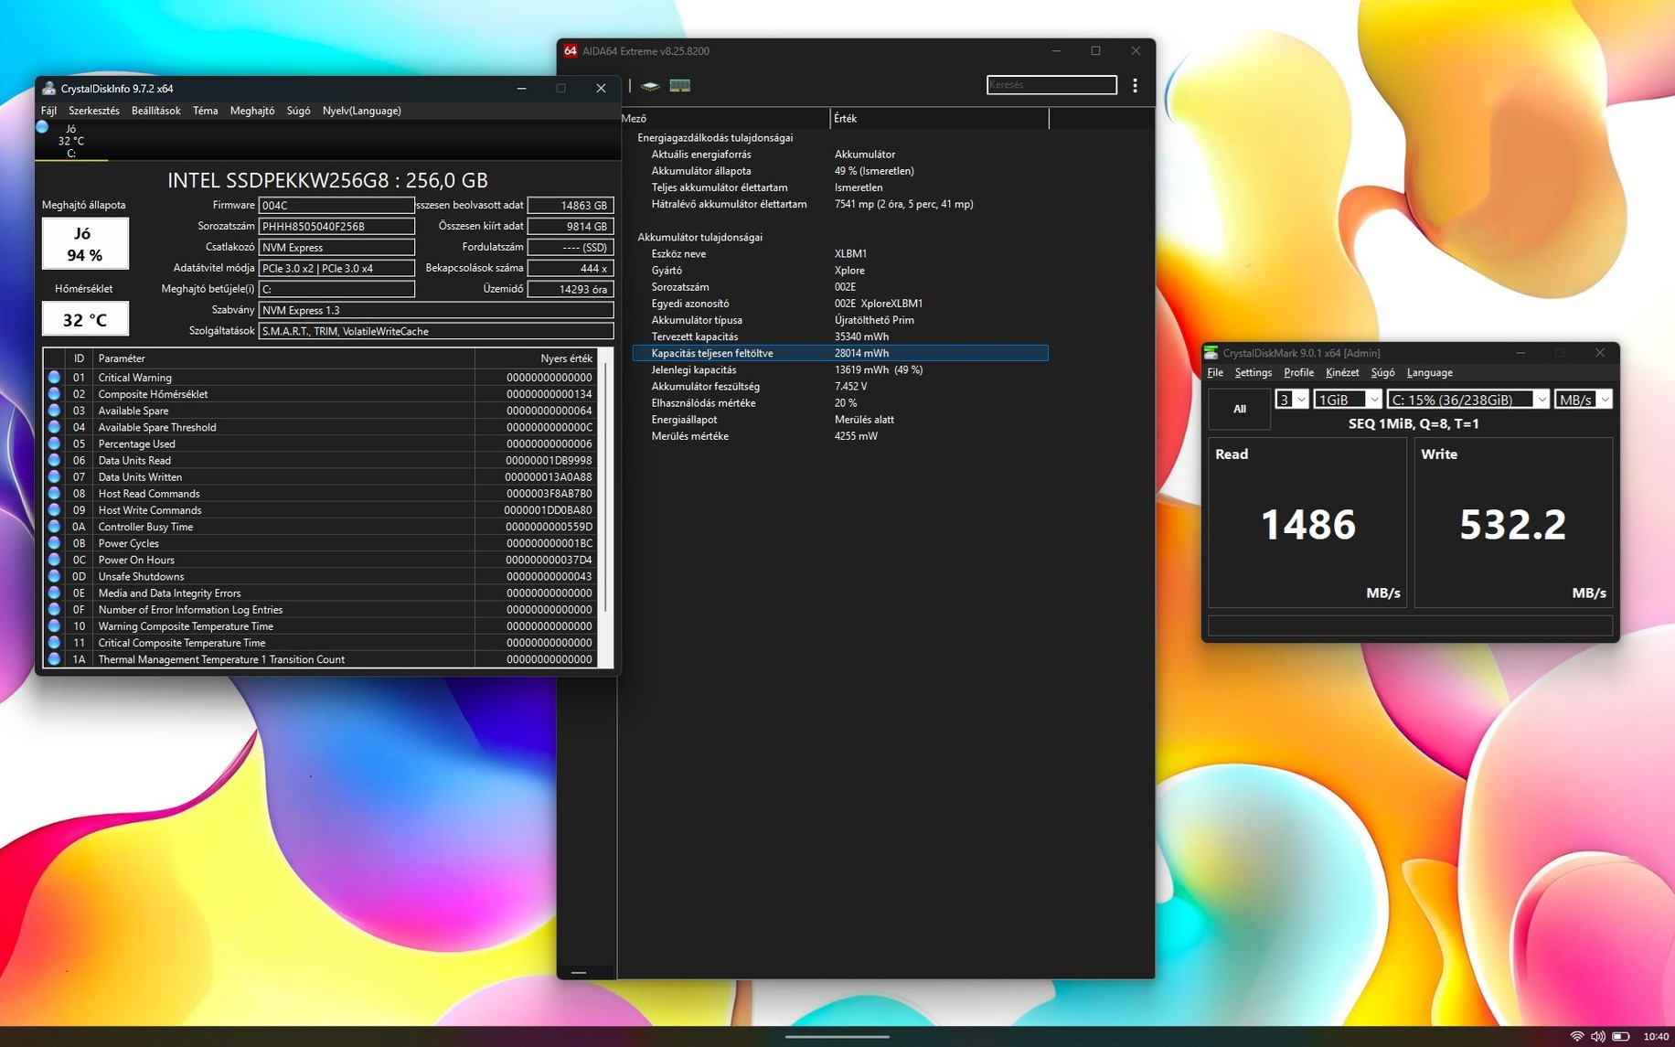
Task: Open the Language menu in CrystalDiskMark
Action: 1429,373
